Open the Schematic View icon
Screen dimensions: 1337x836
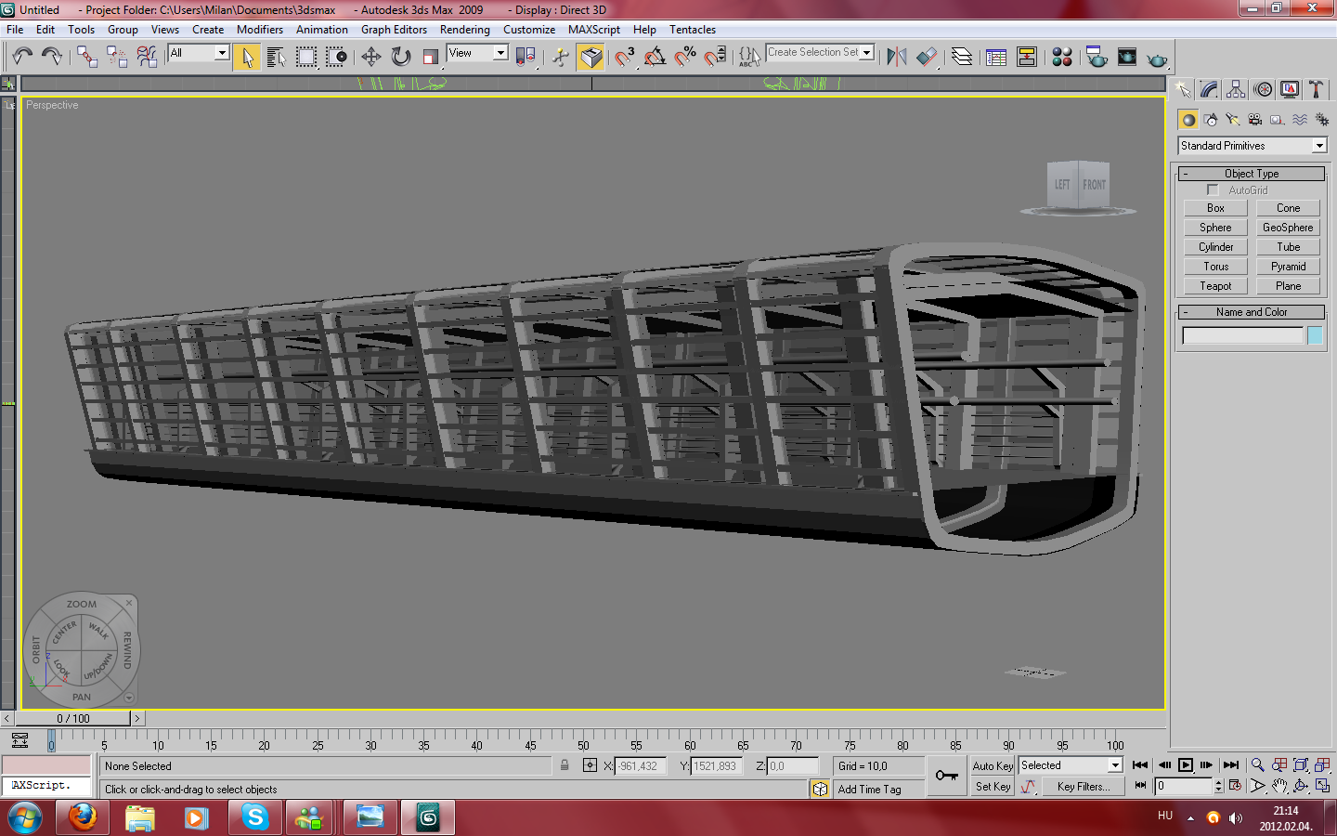1027,57
